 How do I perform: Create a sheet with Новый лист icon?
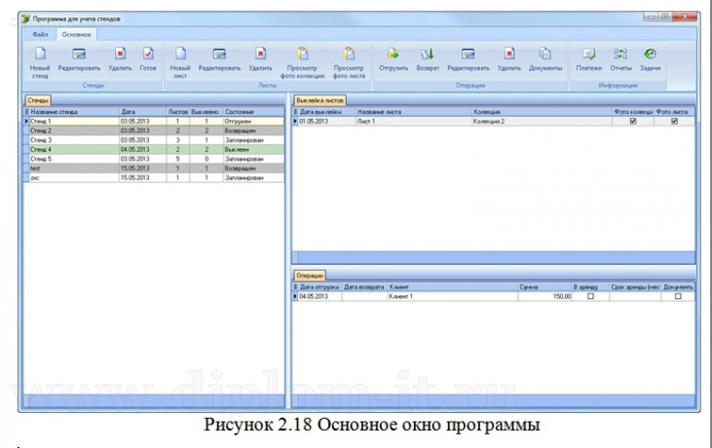180,54
